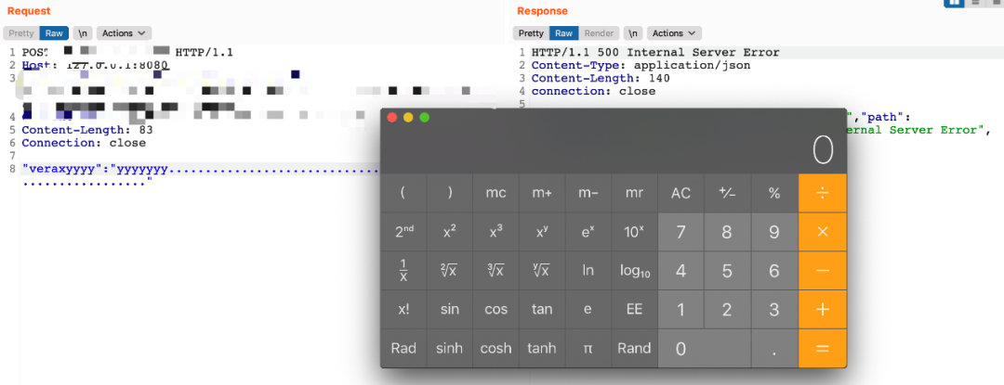Viewport: 1004px width, 385px height.
Task: Click the cosh key
Action: coord(496,349)
